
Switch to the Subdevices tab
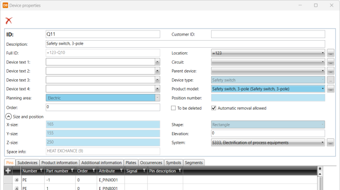coord(27,163)
